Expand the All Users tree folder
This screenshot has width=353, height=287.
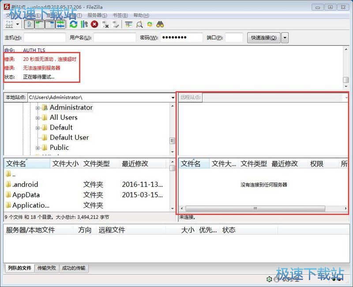pyautogui.click(x=38, y=118)
